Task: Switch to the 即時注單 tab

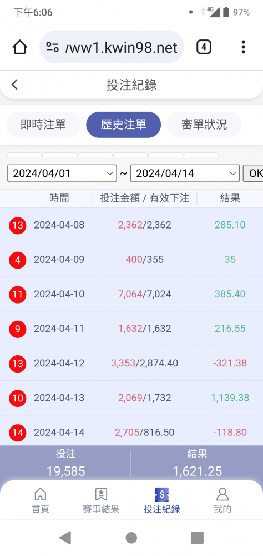Action: coord(43,125)
